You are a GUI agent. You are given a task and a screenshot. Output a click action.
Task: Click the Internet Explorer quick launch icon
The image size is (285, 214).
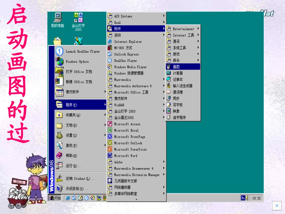(x=68, y=198)
